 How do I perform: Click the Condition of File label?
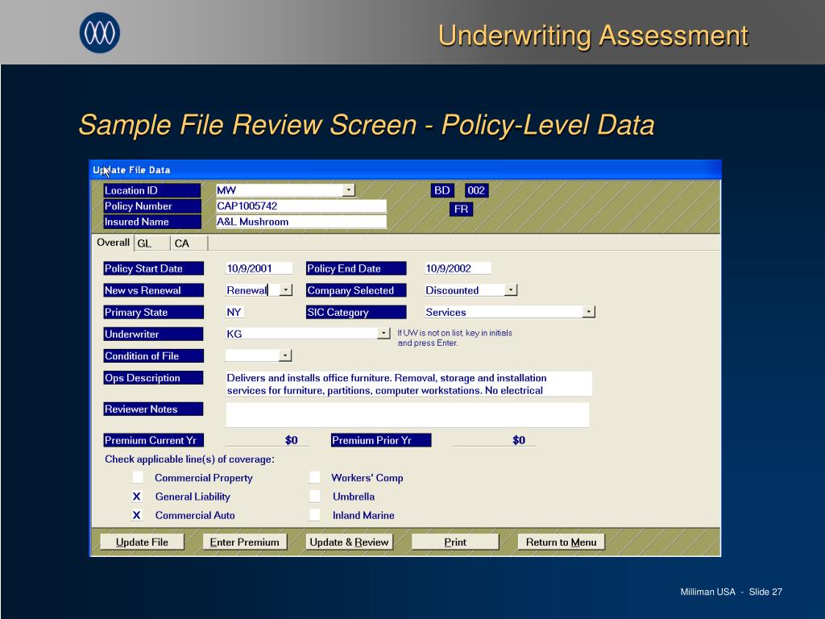(153, 356)
